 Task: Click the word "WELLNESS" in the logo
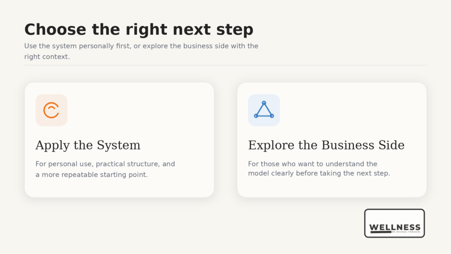pos(395,228)
